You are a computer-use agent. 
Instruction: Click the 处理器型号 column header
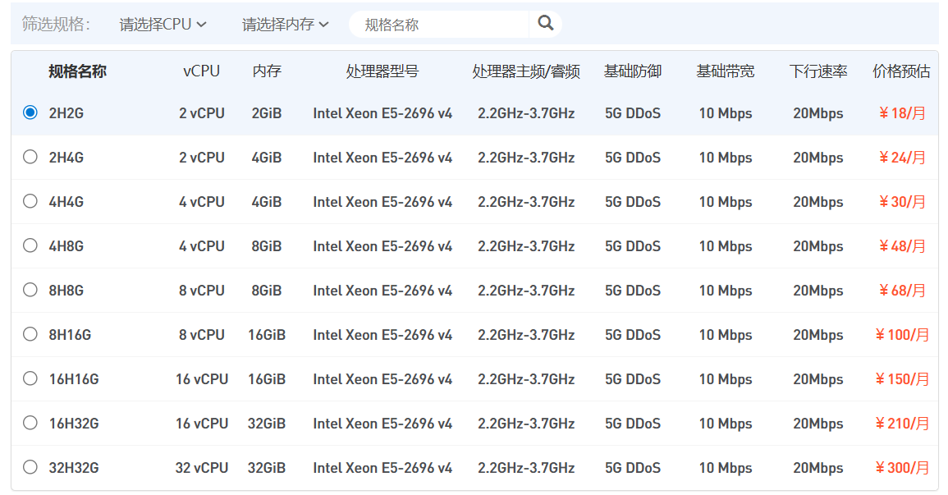click(x=382, y=71)
